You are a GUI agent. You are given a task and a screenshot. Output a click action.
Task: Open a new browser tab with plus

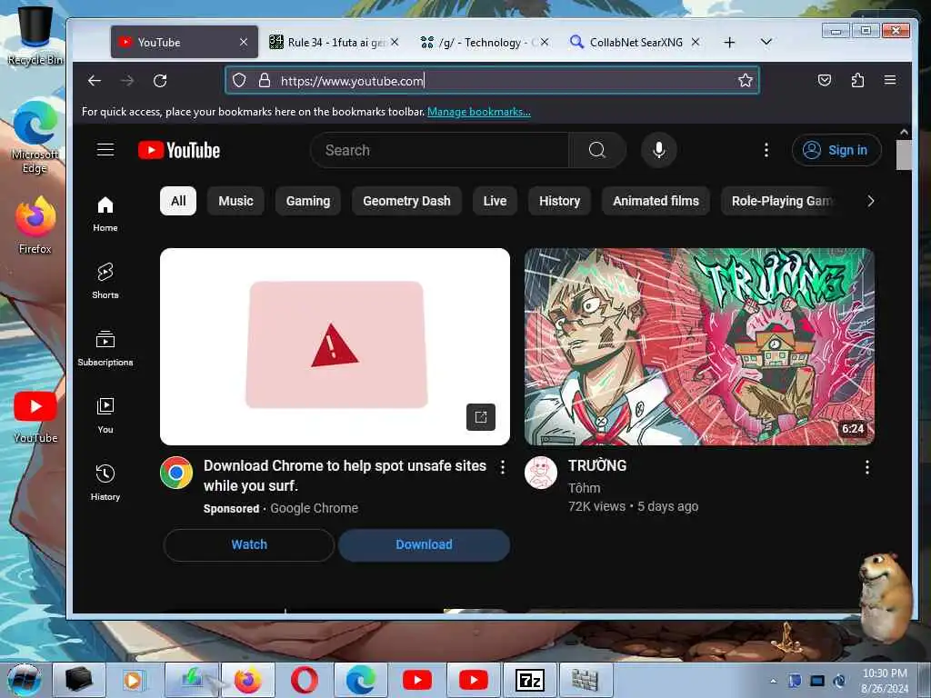729,42
